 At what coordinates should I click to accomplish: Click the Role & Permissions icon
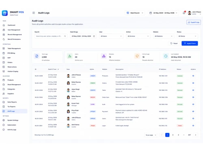[4, 39]
